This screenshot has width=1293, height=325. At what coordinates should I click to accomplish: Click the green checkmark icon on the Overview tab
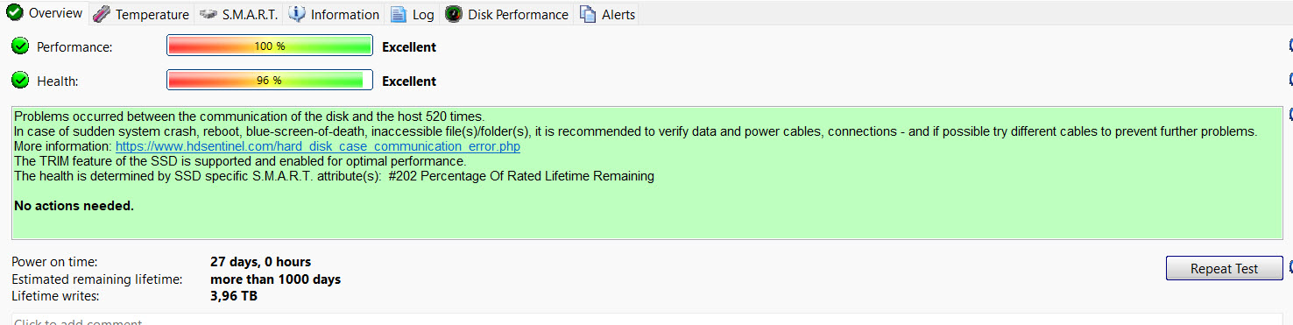click(x=15, y=13)
